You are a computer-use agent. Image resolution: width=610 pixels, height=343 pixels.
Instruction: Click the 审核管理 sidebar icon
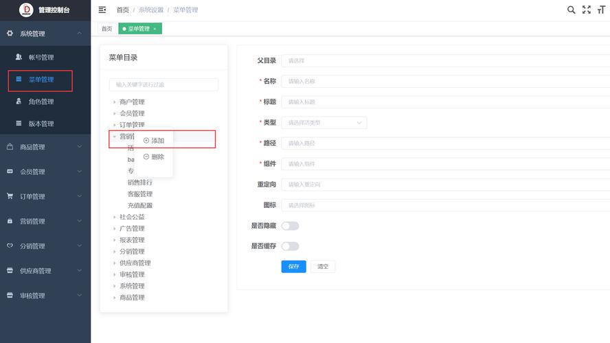pos(10,295)
